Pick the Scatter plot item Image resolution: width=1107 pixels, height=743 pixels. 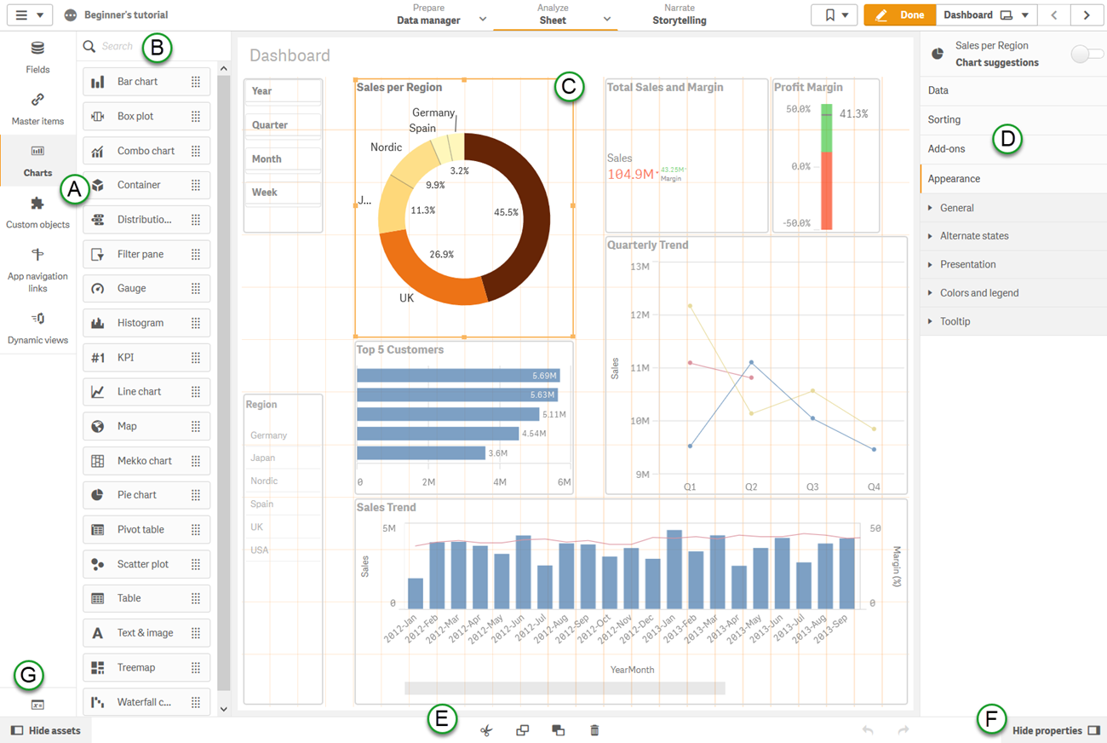(x=146, y=564)
